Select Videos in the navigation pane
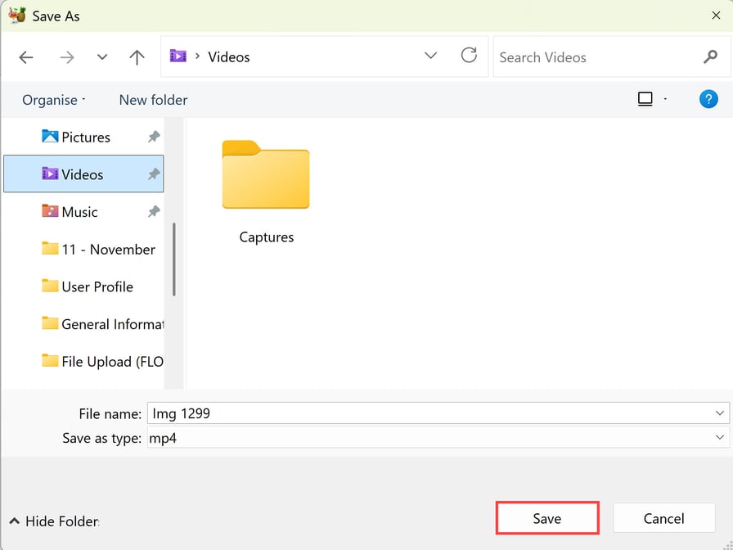Viewport: 733px width, 550px height. tap(83, 174)
